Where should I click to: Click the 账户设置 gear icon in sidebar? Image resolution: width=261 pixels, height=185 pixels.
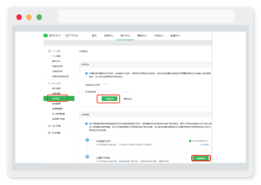coord(49,83)
